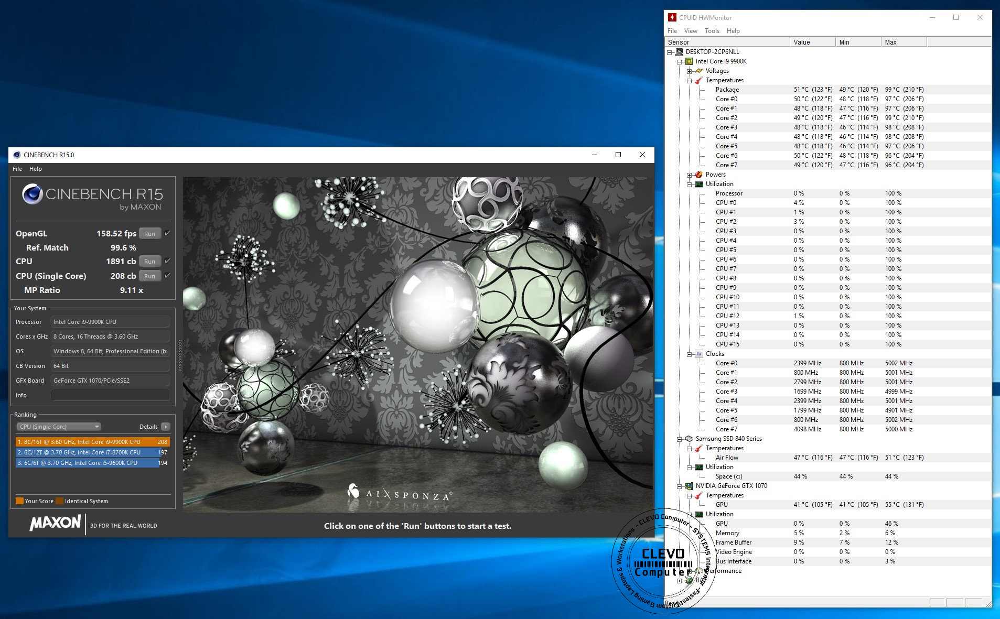The width and height of the screenshot is (1000, 619).
Task: Click the CPU Temperatures thermometer icon
Action: (x=699, y=80)
